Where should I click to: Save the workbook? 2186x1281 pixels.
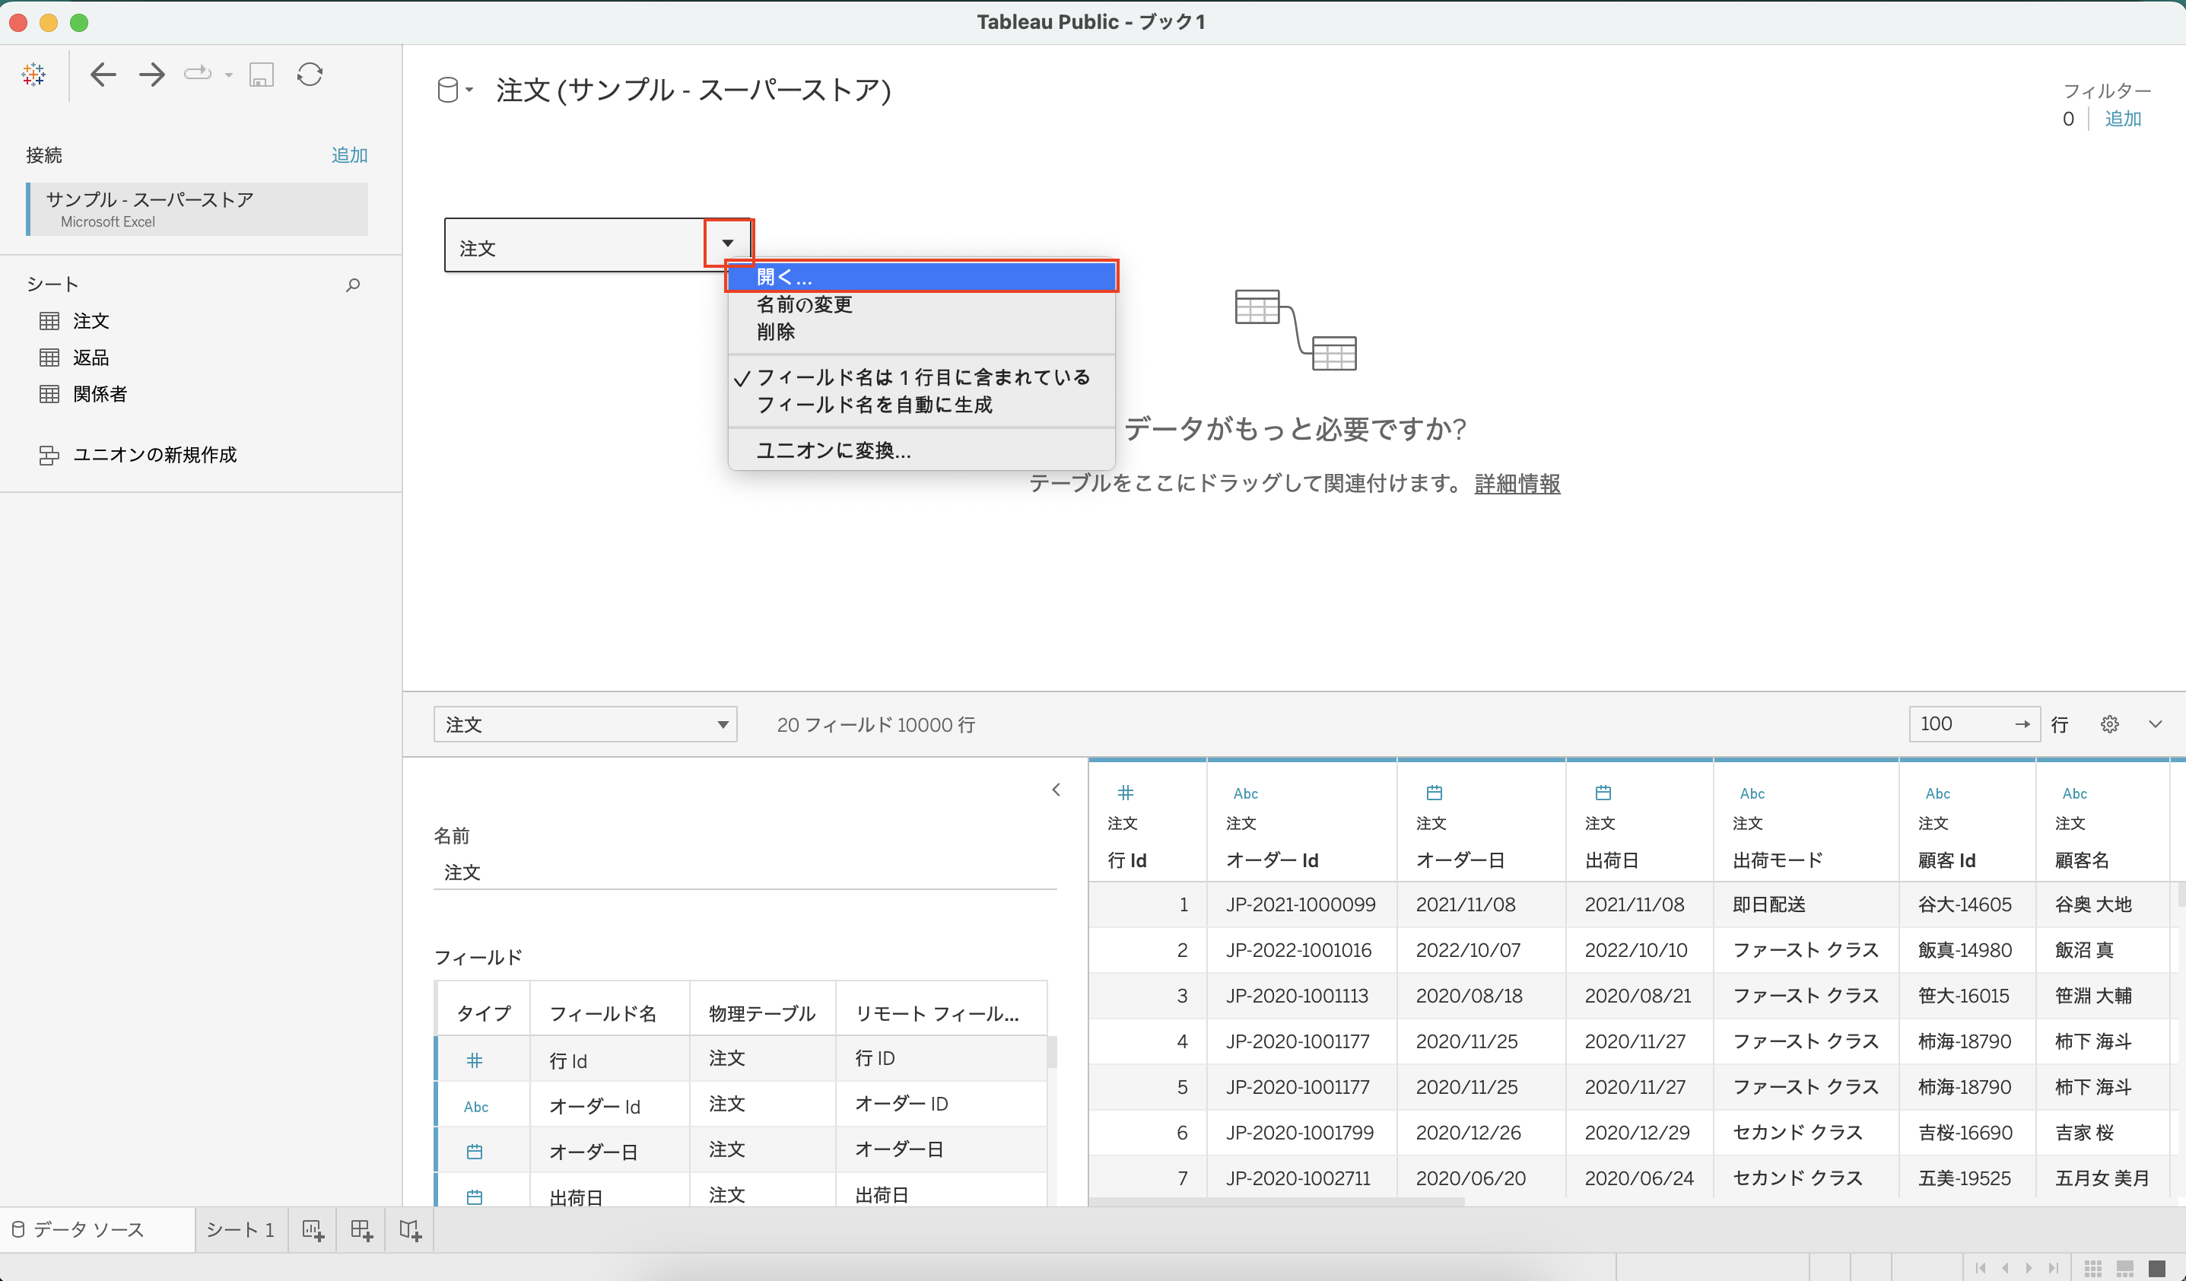(x=260, y=75)
